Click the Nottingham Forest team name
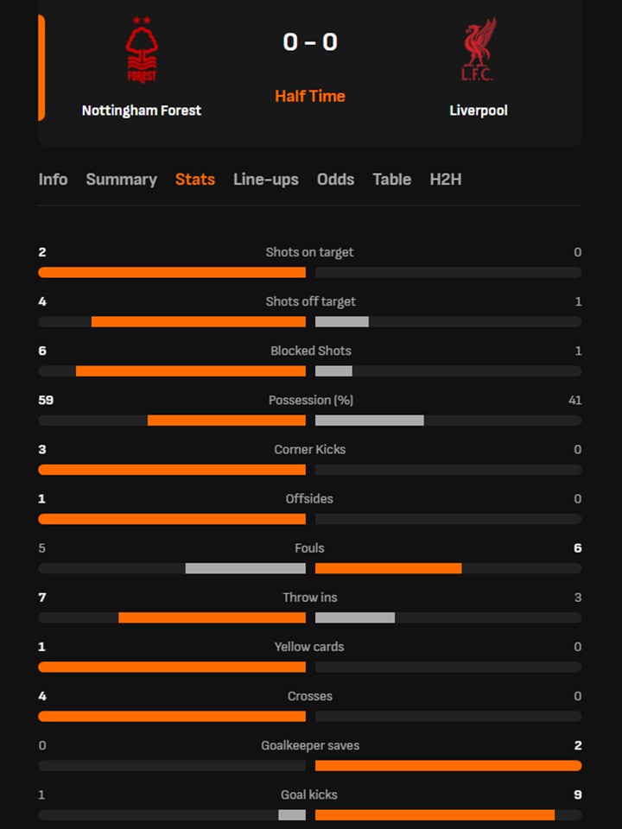Viewport: 622px width, 829px height. (x=142, y=111)
